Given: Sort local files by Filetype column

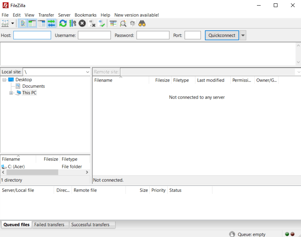Looking at the screenshot, I should coord(75,159).
